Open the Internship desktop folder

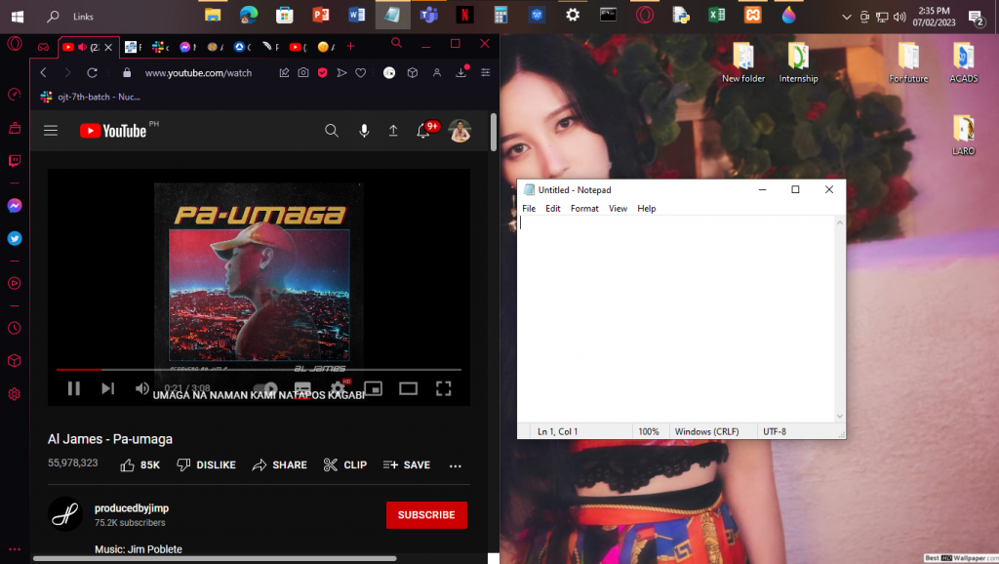point(798,62)
